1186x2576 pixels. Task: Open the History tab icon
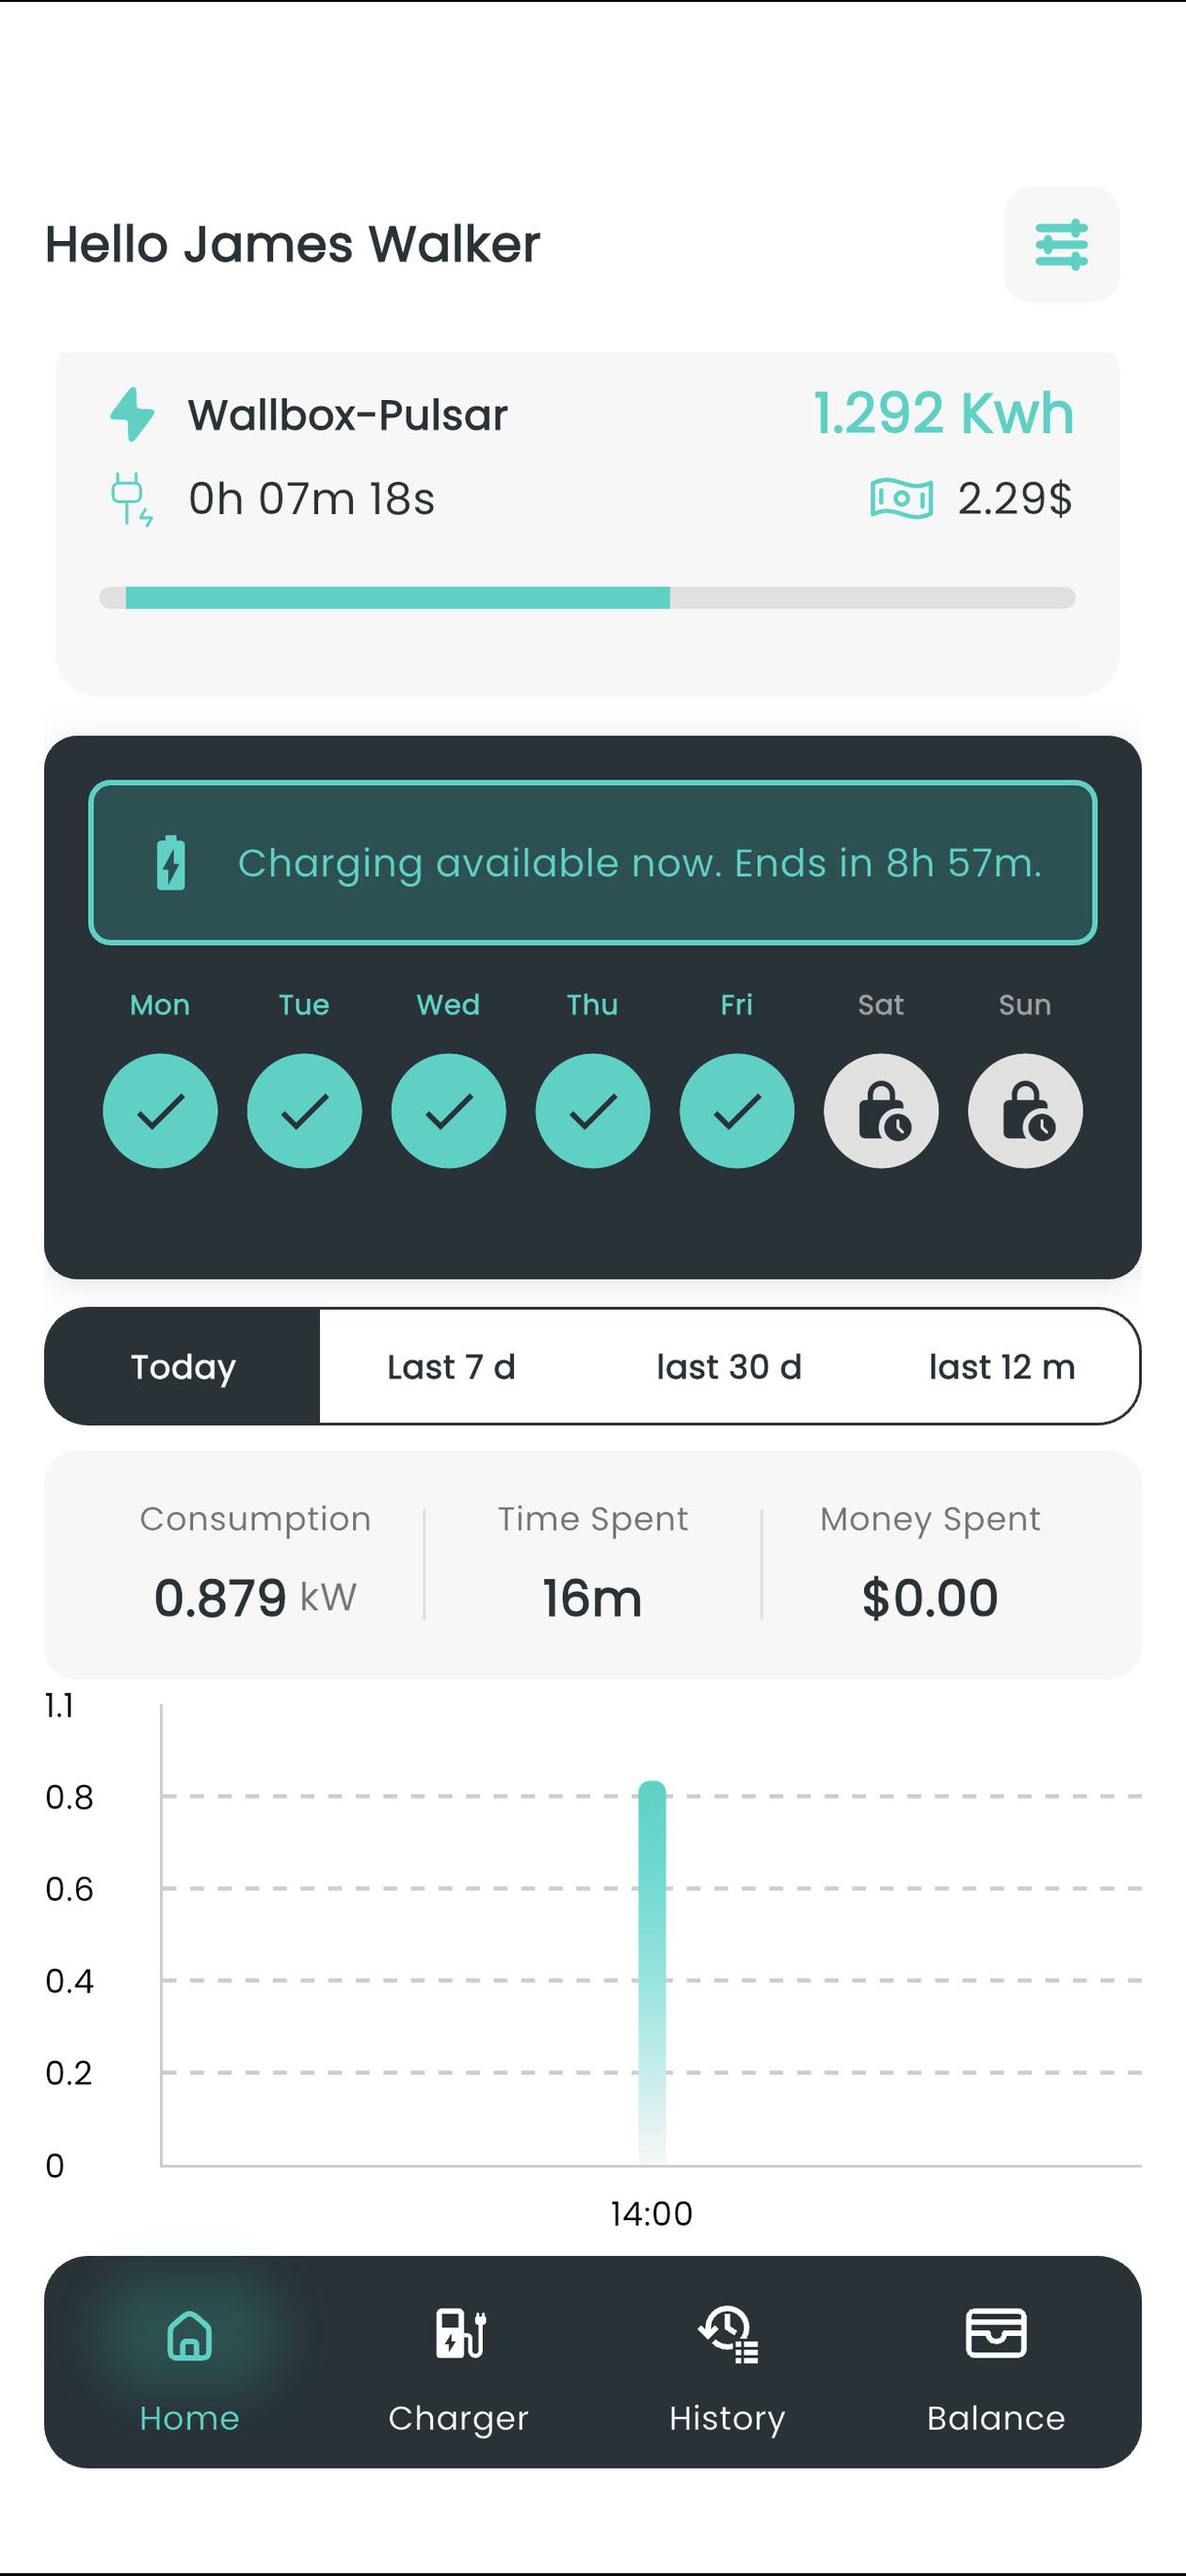click(728, 2334)
